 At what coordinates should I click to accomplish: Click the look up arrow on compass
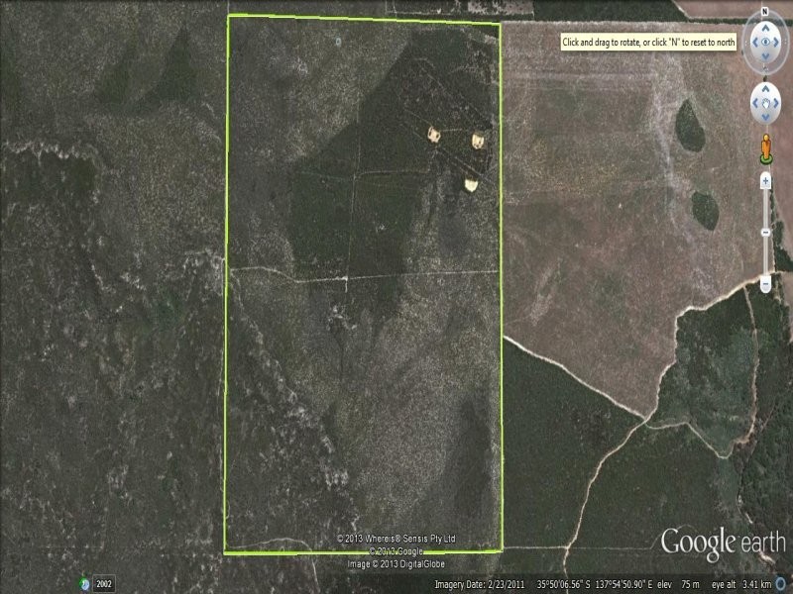coord(765,27)
